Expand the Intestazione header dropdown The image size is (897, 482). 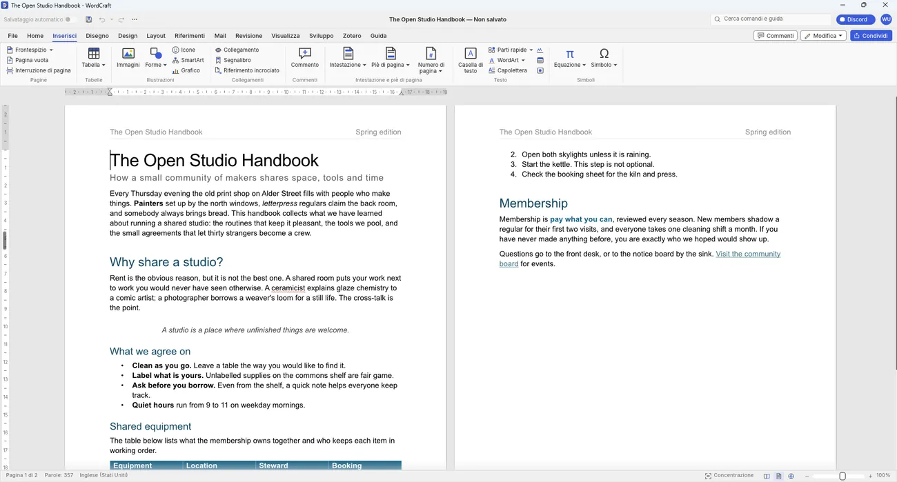(348, 58)
